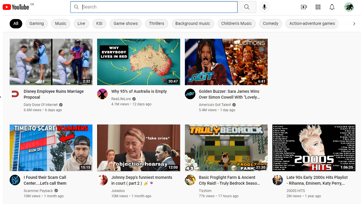
Task: Click the search button magnifier icon
Action: (247, 7)
